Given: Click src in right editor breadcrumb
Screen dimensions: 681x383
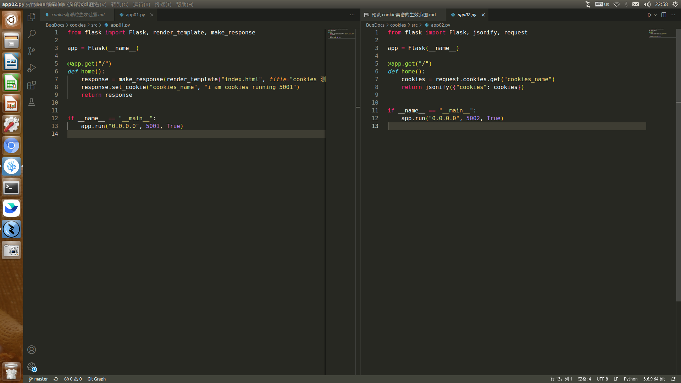Looking at the screenshot, I should click(x=415, y=25).
